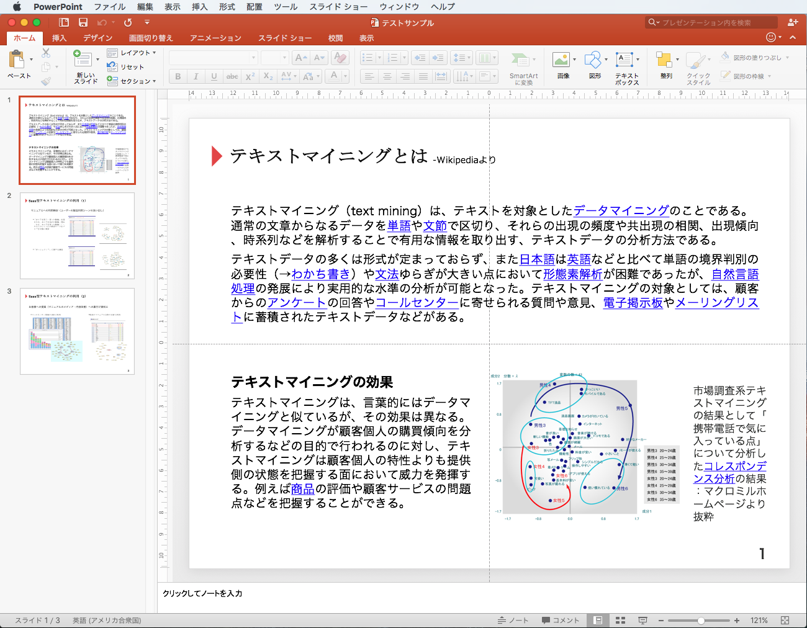This screenshot has width=807, height=628.
Task: Open the 新しいスライド dropdown arrow
Action: 98,60
